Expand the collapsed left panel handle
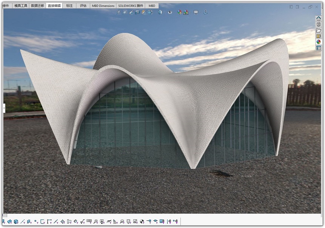The width and height of the screenshot is (325, 228). click(4, 108)
